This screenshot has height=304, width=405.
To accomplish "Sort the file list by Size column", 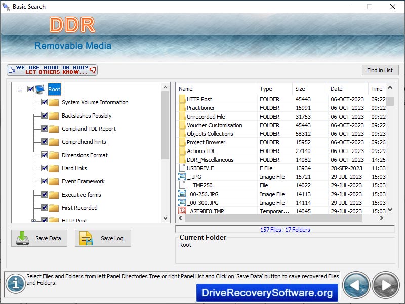I will [x=310, y=89].
